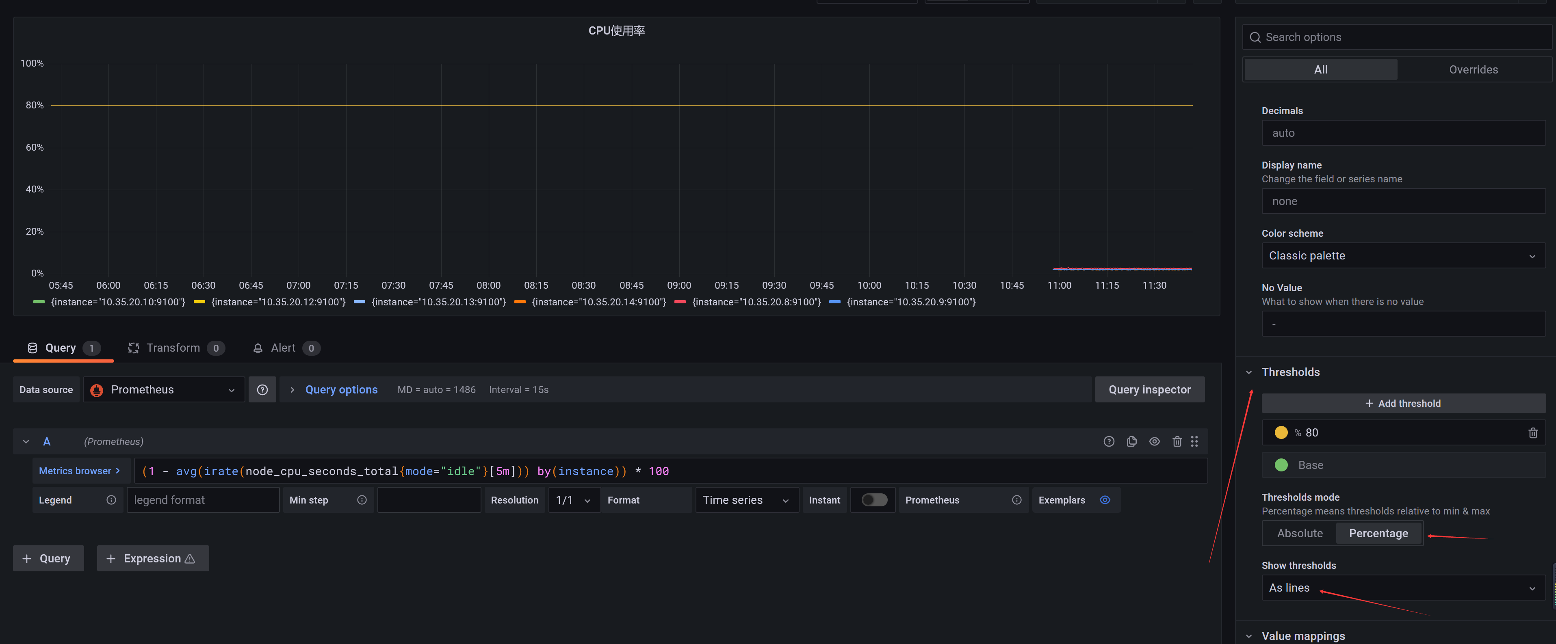Click the Query options link text
The image size is (1556, 644).
tap(341, 390)
